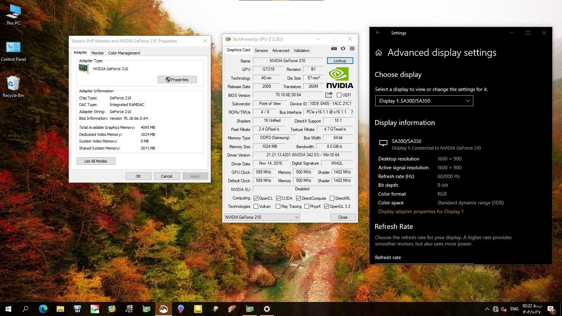Click the GPU-Z screenshot camera icon
562x316 pixels.
point(334,49)
